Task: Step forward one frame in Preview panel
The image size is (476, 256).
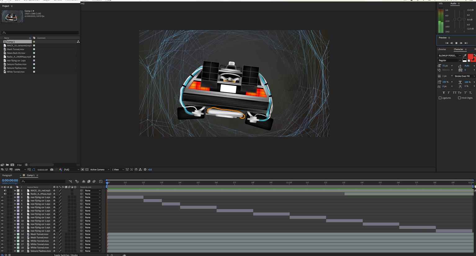Action: [461, 43]
